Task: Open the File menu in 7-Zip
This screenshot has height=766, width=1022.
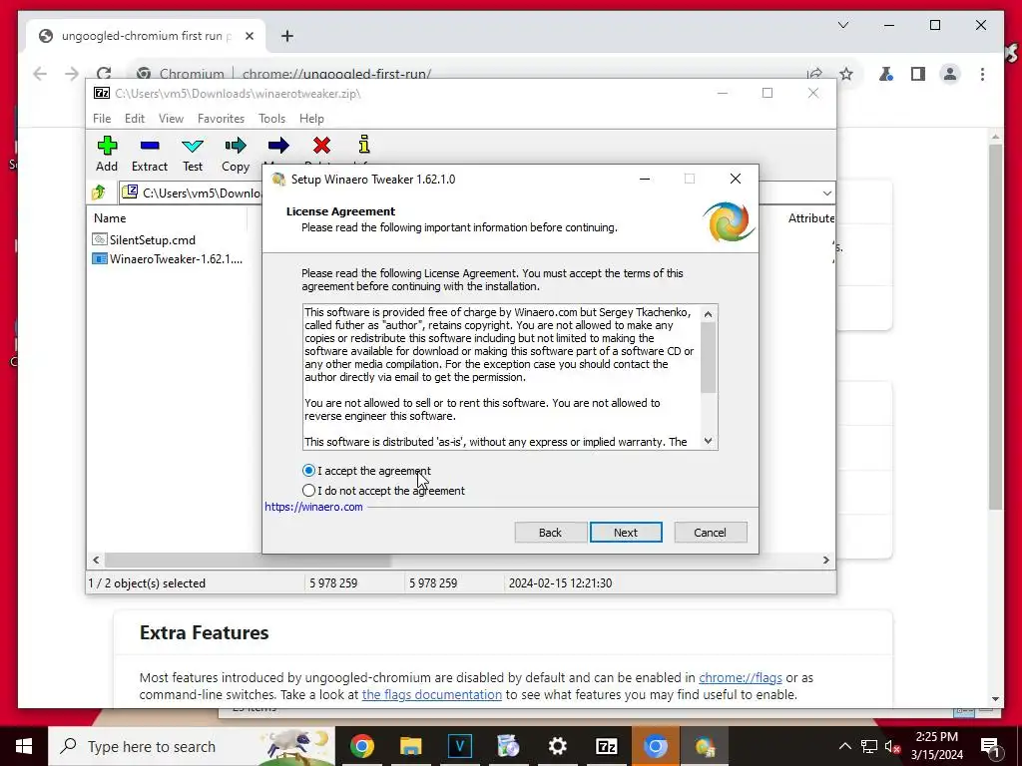Action: coord(102,119)
